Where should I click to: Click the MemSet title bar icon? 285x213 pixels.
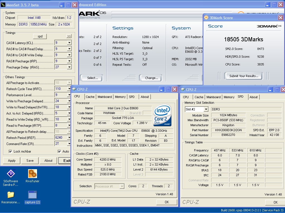click(3, 5)
